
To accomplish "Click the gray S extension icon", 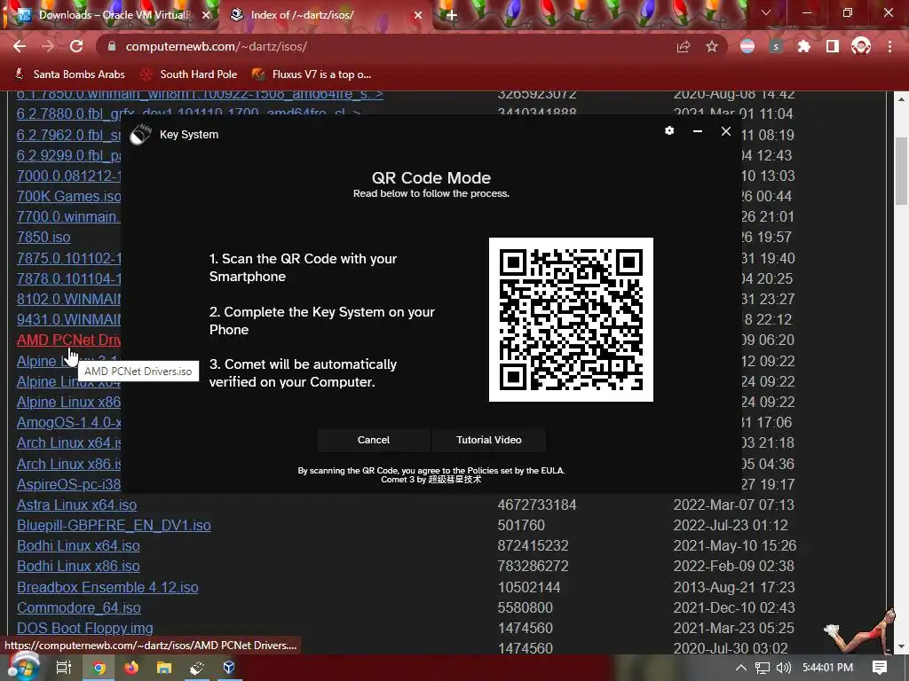I will (x=776, y=47).
